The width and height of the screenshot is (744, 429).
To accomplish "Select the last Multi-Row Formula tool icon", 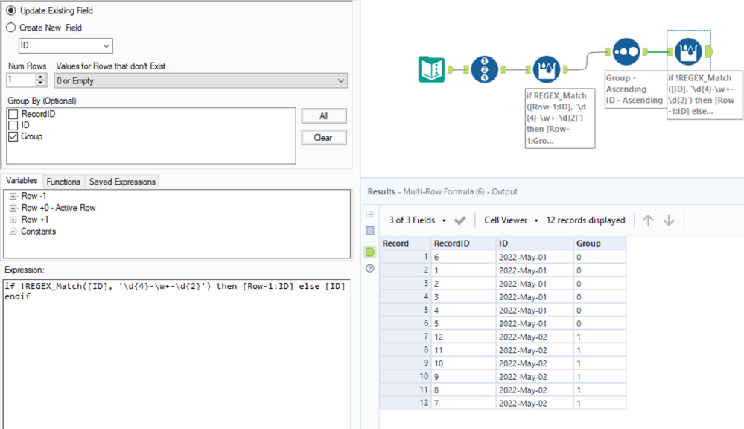I will pos(688,51).
